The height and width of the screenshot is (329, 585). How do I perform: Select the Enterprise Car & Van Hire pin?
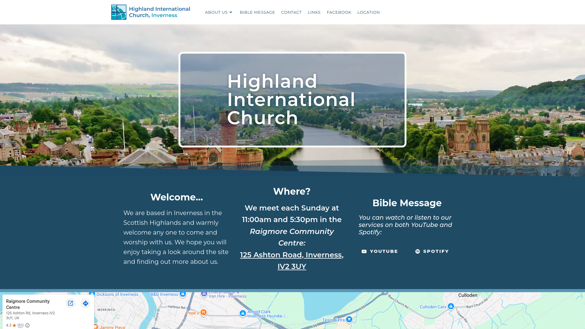[x=204, y=294]
